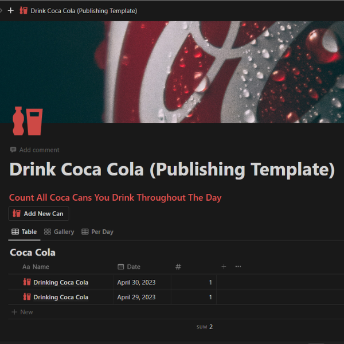Add a new property with plus icon
Image resolution: width=344 pixels, height=344 pixels.
click(224, 267)
